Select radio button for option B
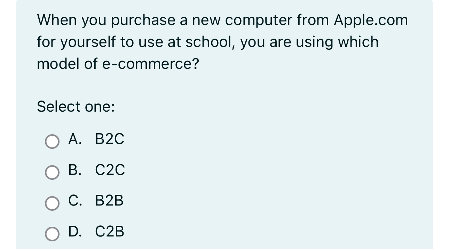Viewport: 449px width, 249px height. pos(52,172)
